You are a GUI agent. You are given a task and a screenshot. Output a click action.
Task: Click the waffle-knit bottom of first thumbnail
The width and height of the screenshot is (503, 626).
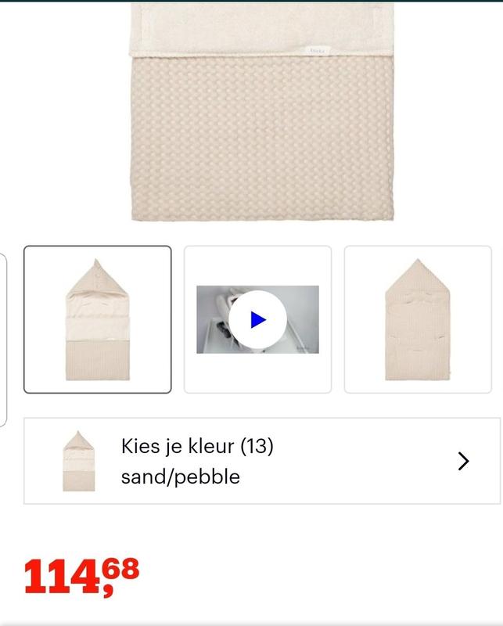click(x=97, y=360)
